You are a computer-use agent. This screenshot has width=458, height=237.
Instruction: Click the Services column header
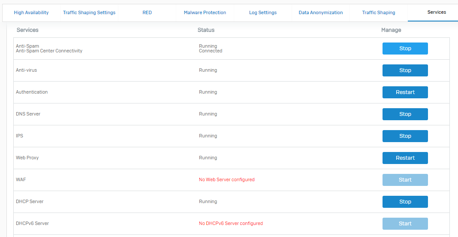pos(27,30)
